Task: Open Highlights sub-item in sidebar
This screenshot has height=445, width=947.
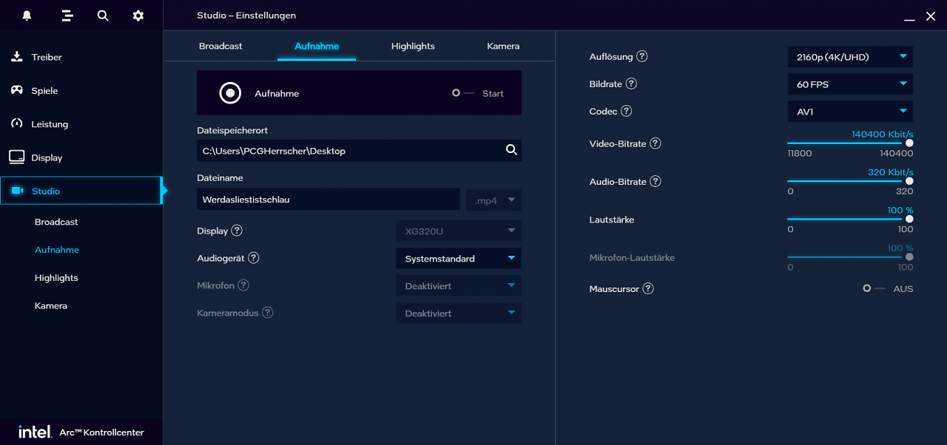Action: tap(56, 278)
